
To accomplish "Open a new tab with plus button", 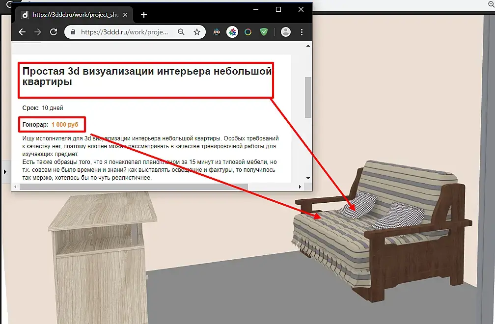I will [x=144, y=15].
